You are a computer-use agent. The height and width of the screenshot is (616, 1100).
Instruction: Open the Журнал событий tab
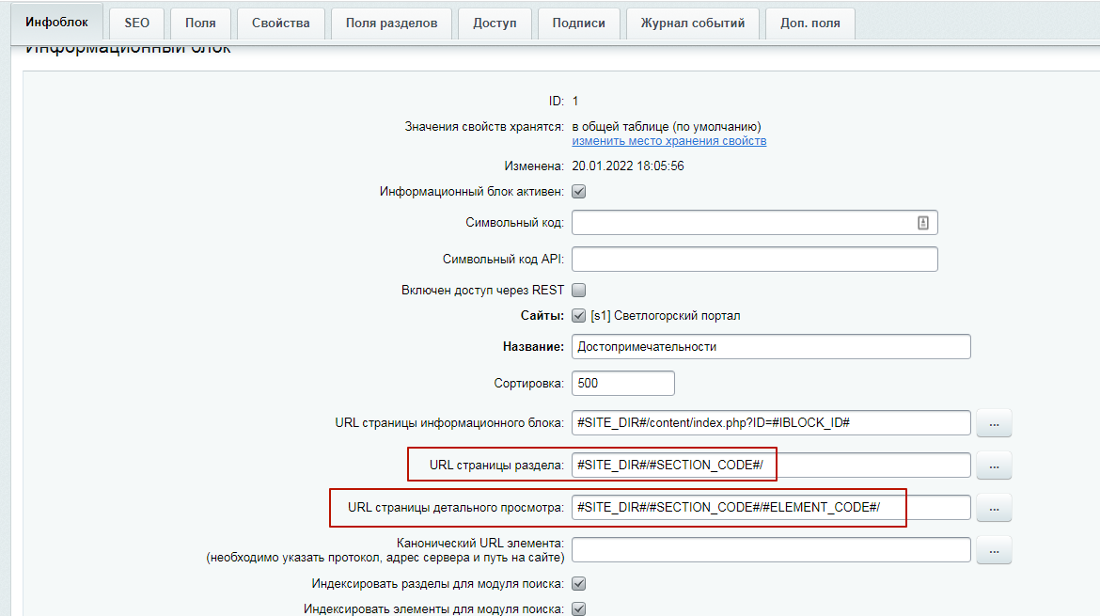[x=692, y=24]
